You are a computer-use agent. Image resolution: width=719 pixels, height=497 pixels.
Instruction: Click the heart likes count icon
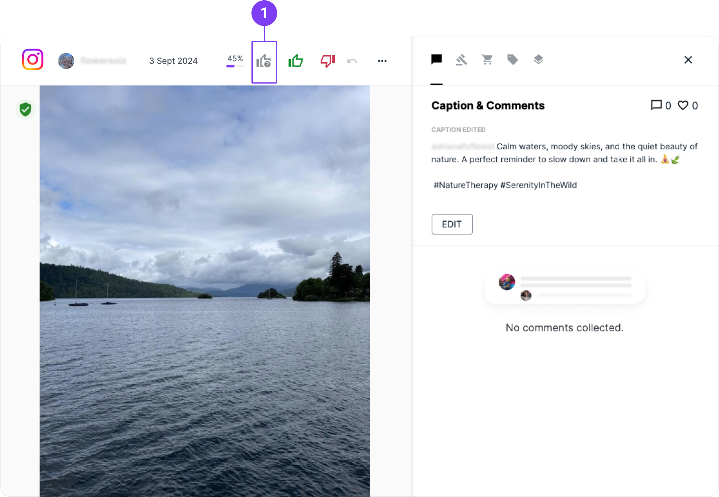click(x=683, y=105)
